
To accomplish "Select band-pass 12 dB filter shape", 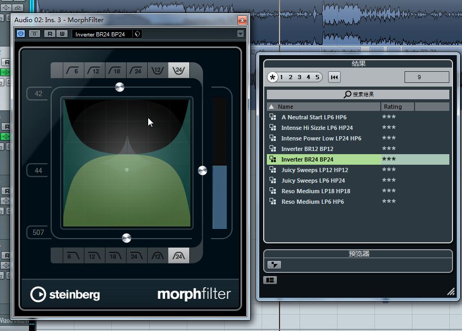I will 158,256.
